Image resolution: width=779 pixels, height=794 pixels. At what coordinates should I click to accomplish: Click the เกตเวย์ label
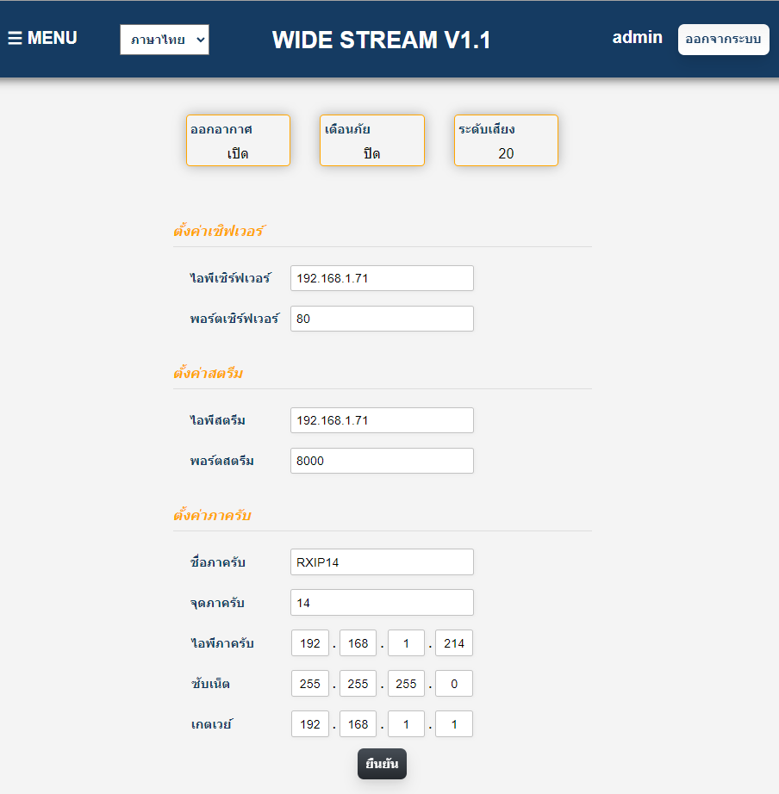click(x=212, y=724)
